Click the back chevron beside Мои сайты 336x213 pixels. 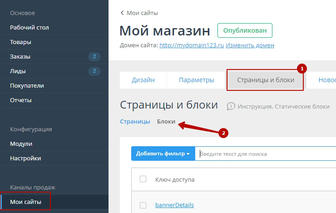[x=122, y=13]
